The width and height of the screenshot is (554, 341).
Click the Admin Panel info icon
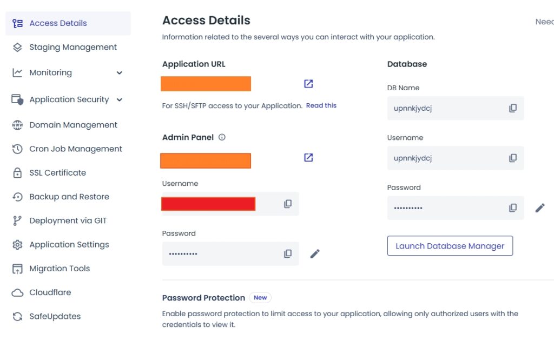[x=222, y=137]
